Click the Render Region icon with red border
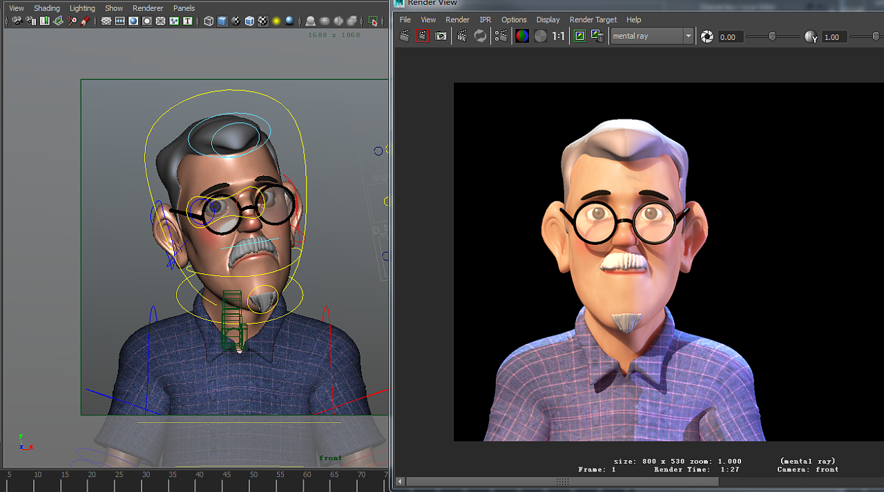Screen dimensions: 884x492 point(422,36)
